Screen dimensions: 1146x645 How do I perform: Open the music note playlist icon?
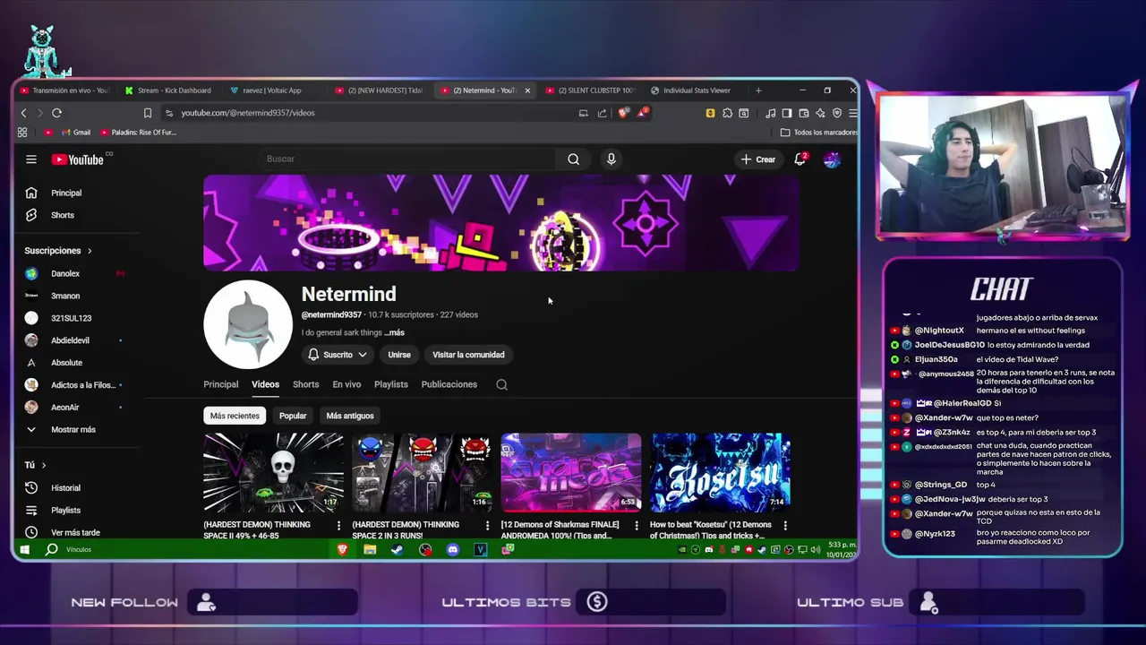coord(770,113)
